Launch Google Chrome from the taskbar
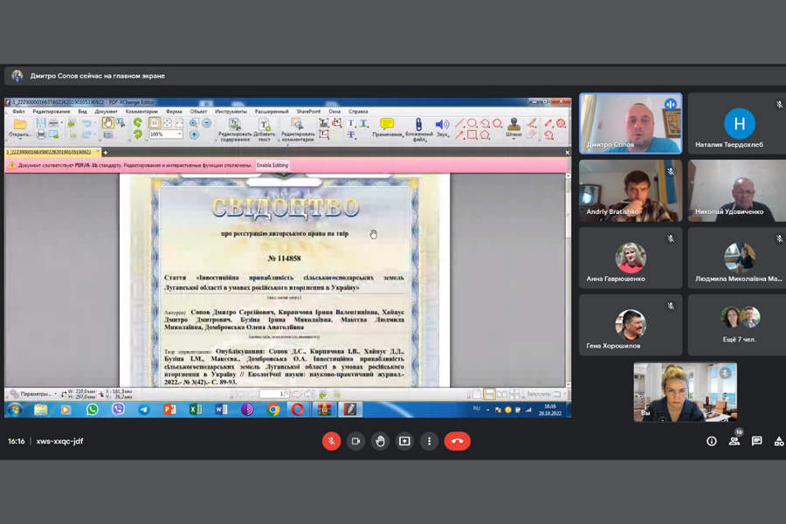The width and height of the screenshot is (786, 524). pos(272,410)
